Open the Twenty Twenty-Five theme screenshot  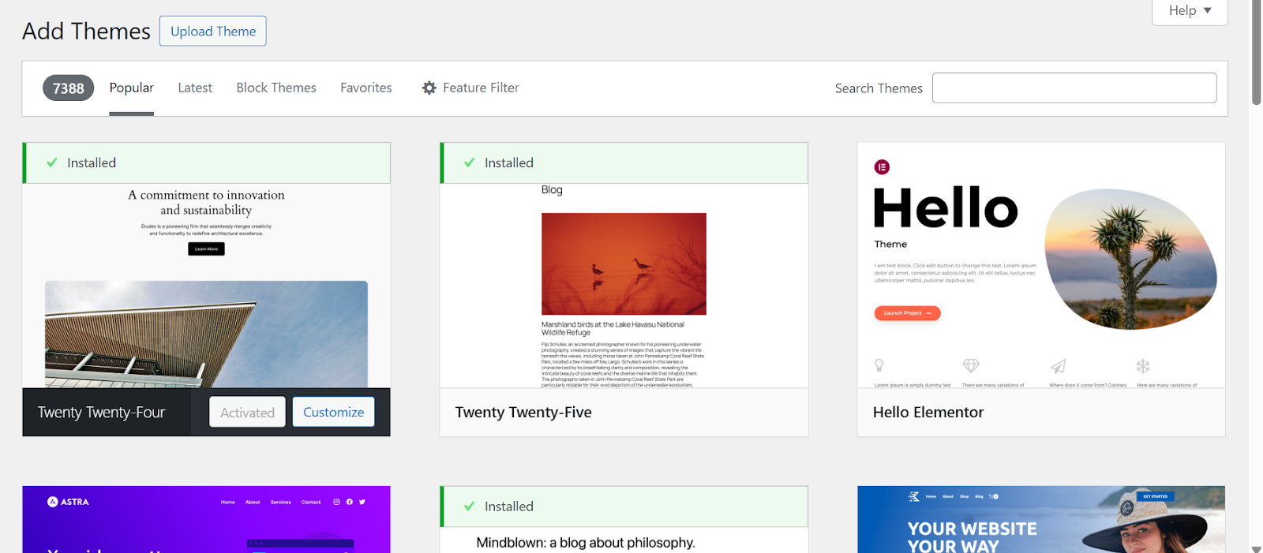(x=624, y=286)
